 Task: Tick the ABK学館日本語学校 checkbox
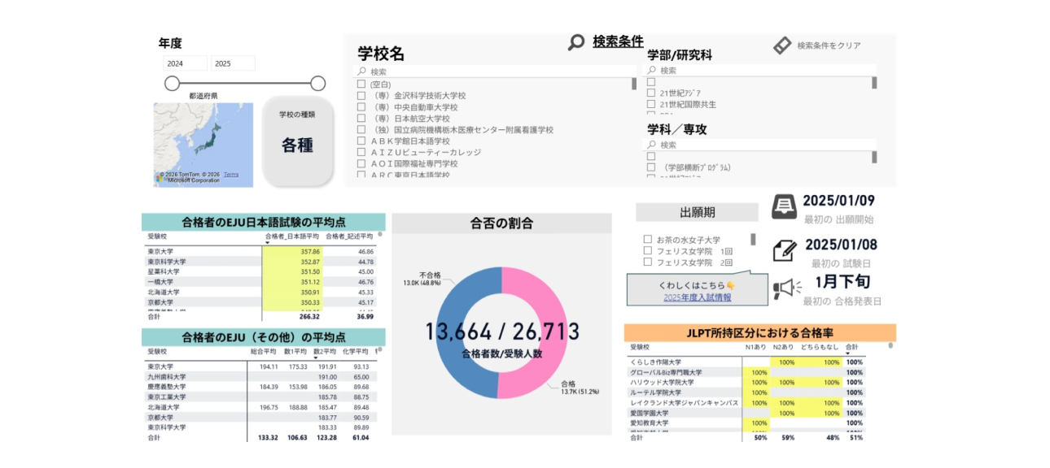[361, 141]
